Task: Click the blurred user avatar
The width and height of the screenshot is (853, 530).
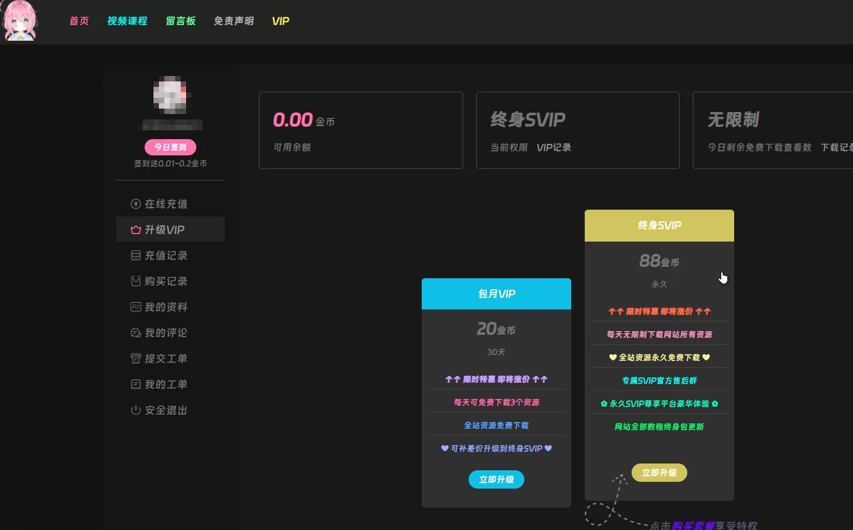Action: pyautogui.click(x=170, y=95)
